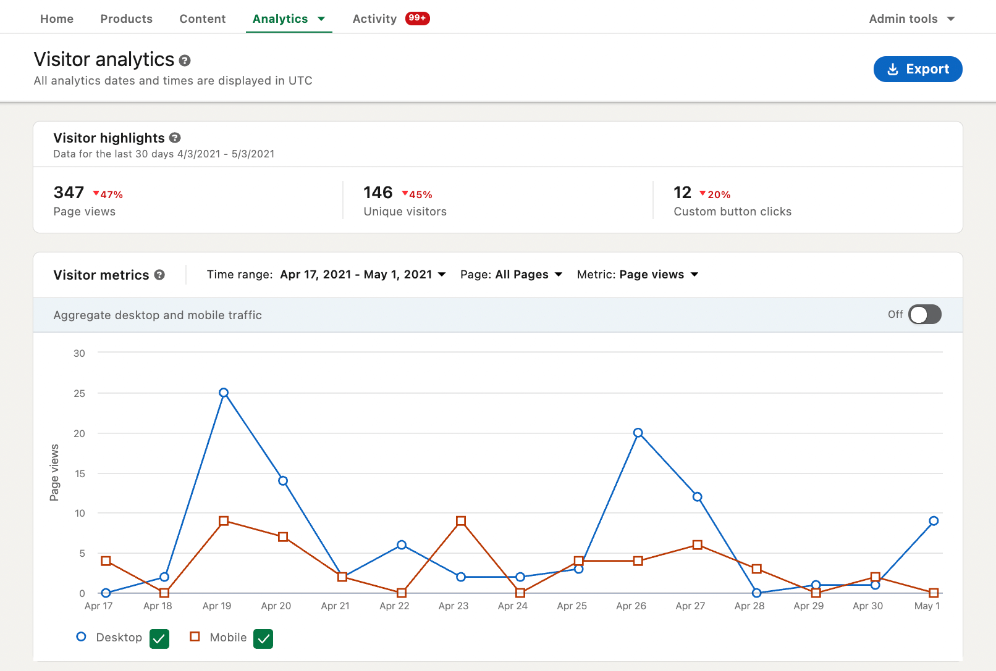Screen dimensions: 996x671
Task: Uncheck the Desktop series checkbox
Action: pos(159,638)
